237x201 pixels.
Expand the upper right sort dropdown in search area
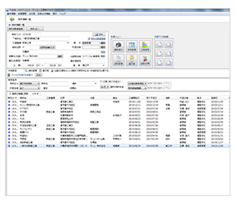click(x=137, y=84)
